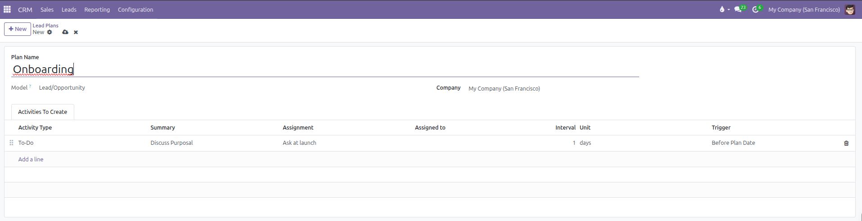Switch company from My Company (San Francisco)
The height and width of the screenshot is (221, 862).
804,9
